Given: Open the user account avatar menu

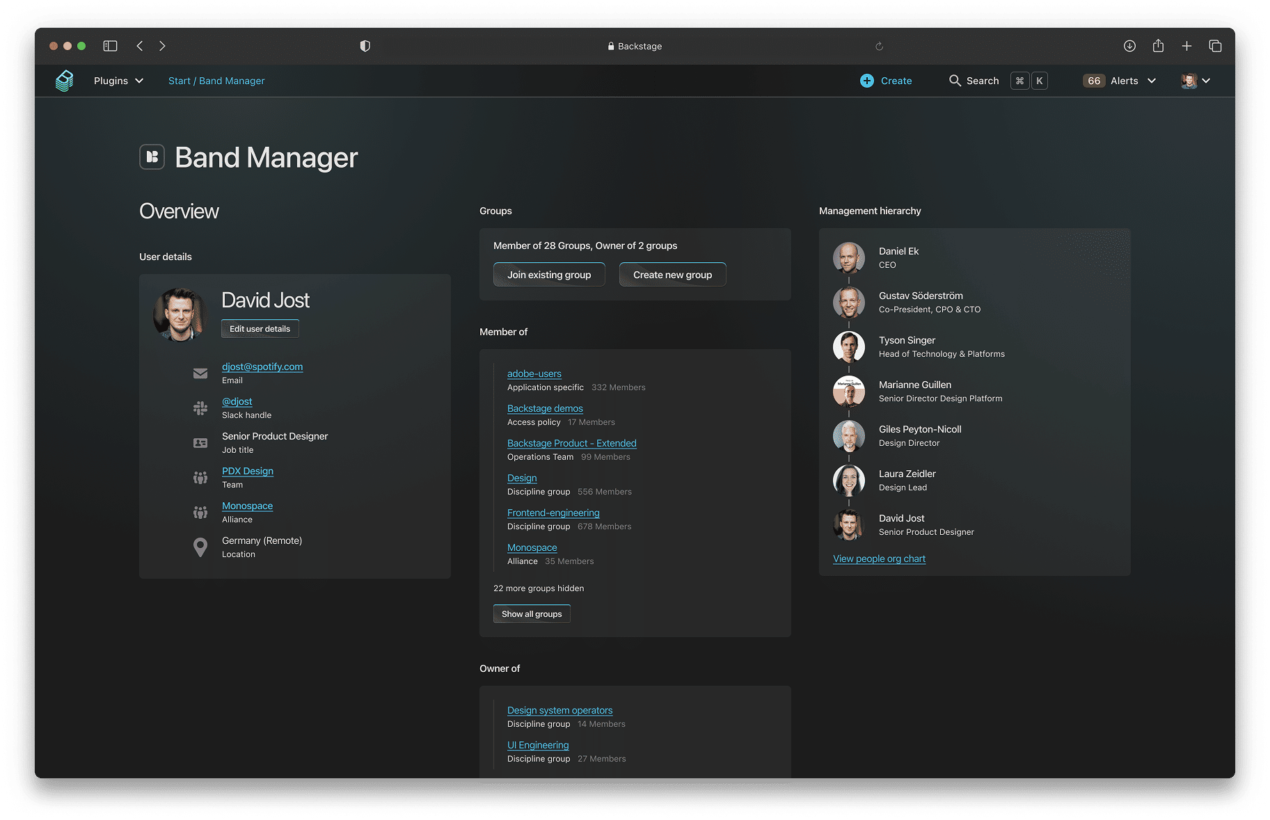Looking at the screenshot, I should point(1196,81).
